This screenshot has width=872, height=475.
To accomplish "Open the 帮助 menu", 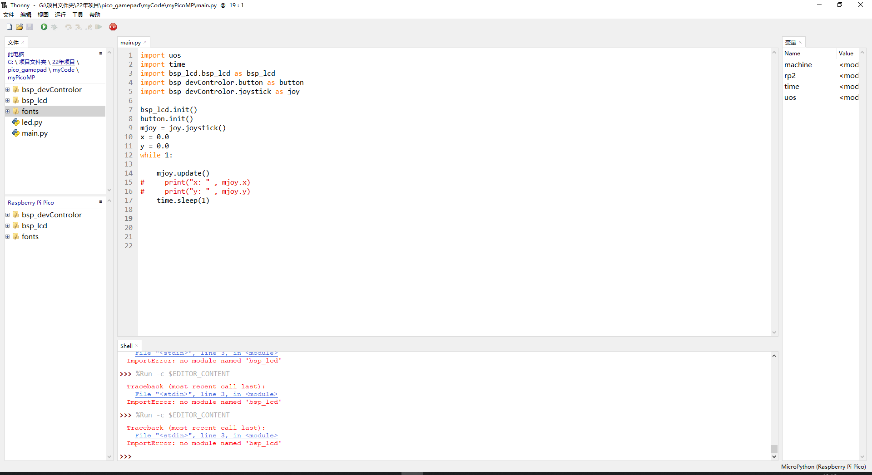I will click(x=95, y=15).
